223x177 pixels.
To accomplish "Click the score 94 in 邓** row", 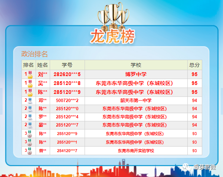I will (x=194, y=101).
